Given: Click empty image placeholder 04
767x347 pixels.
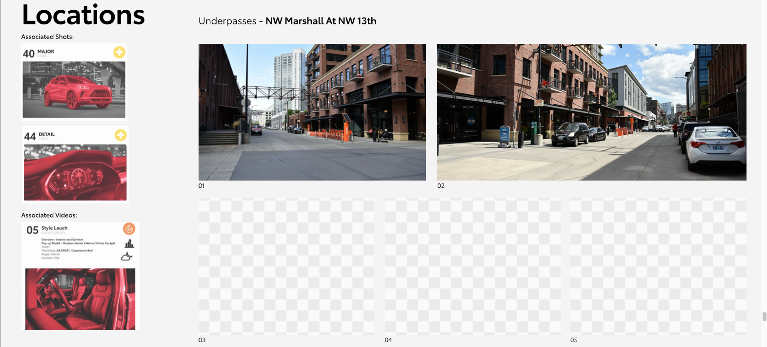Looking at the screenshot, I should tap(472, 266).
